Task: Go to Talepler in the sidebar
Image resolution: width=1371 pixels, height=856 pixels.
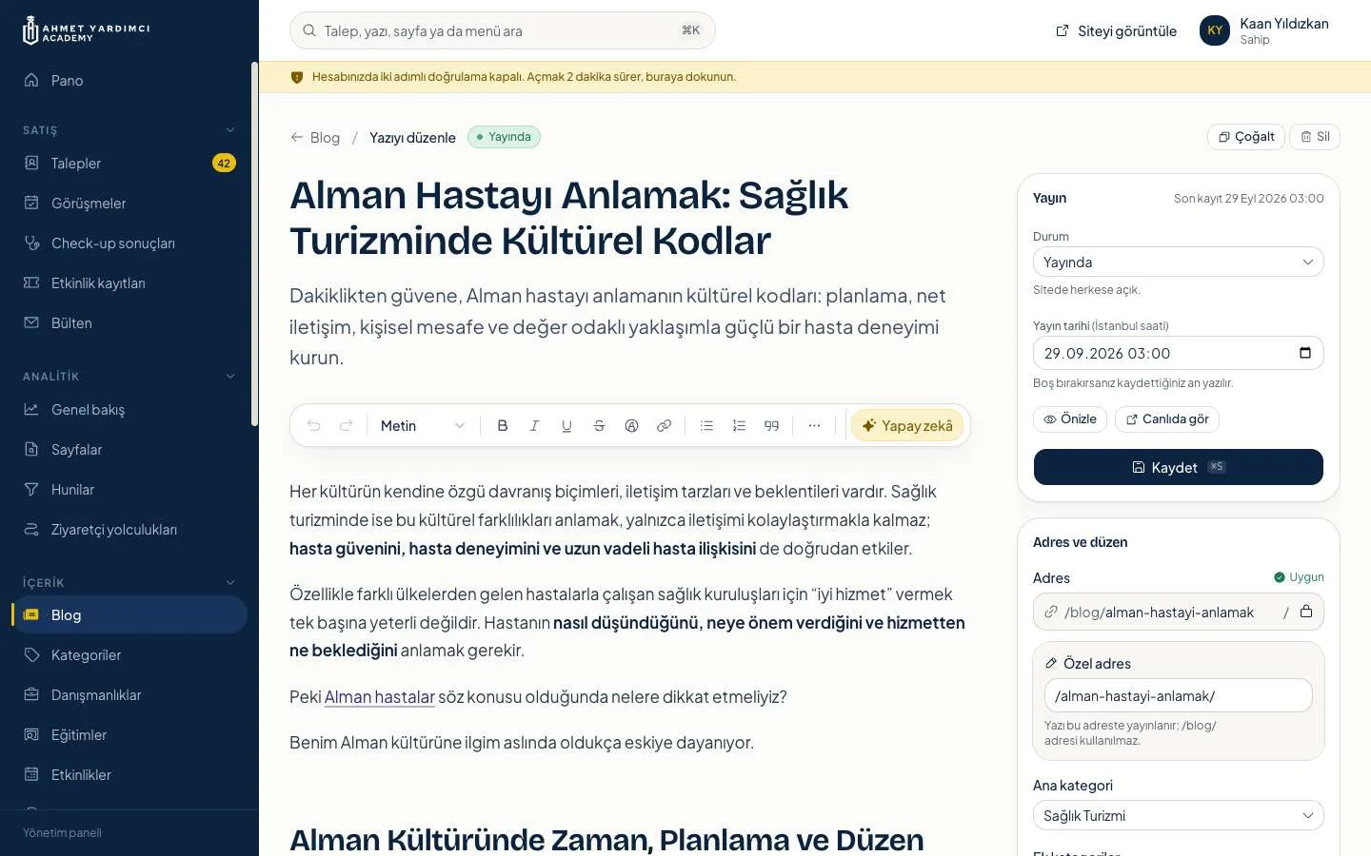Action: [129, 164]
